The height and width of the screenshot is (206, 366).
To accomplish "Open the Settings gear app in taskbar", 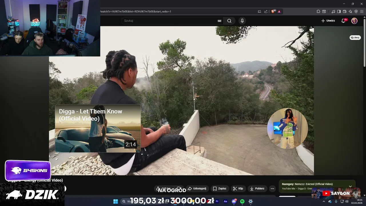I will [250, 201].
